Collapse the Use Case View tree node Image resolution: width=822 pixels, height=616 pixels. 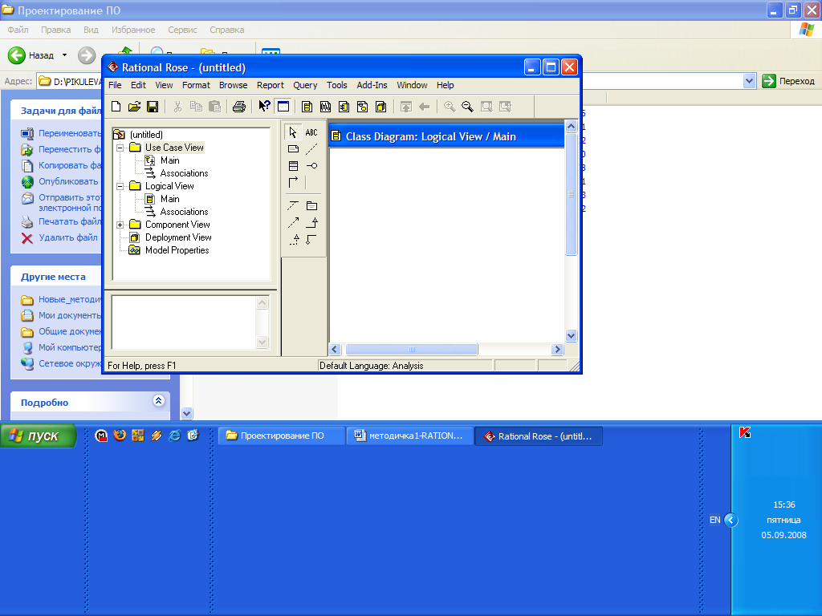[x=120, y=148]
